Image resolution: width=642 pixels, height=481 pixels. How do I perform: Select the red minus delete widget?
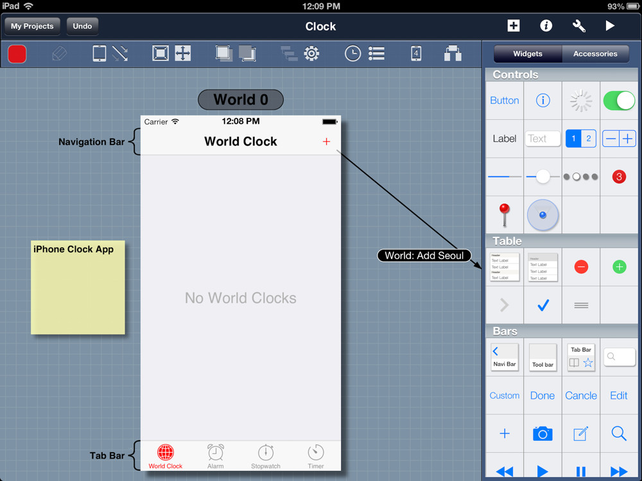coord(581,267)
